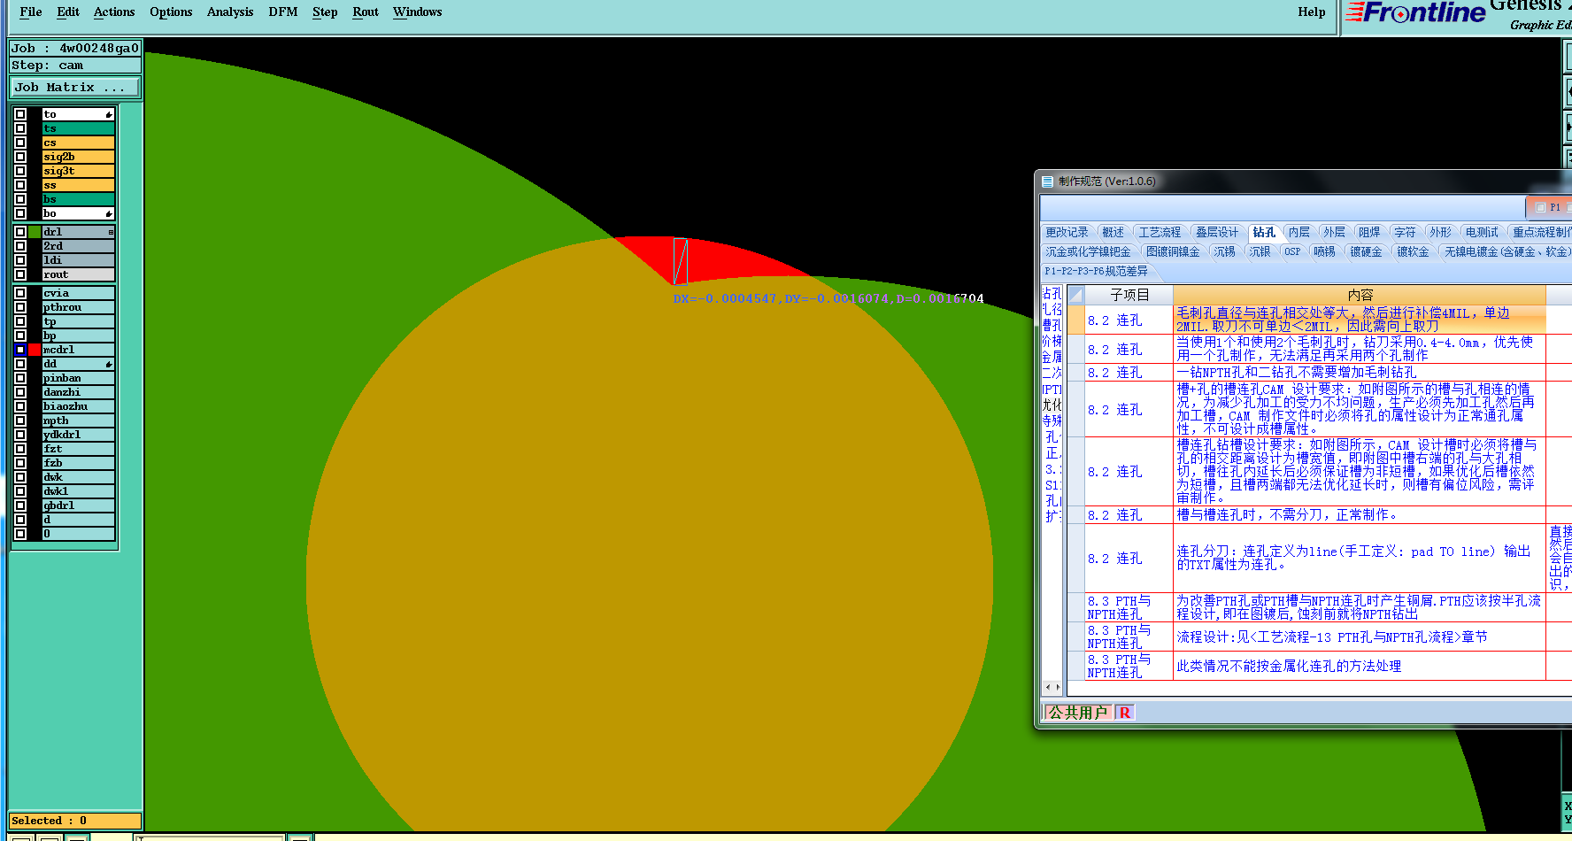The image size is (1572, 841).
Task: Switch to the 喷锡 tab
Action: tap(1324, 251)
